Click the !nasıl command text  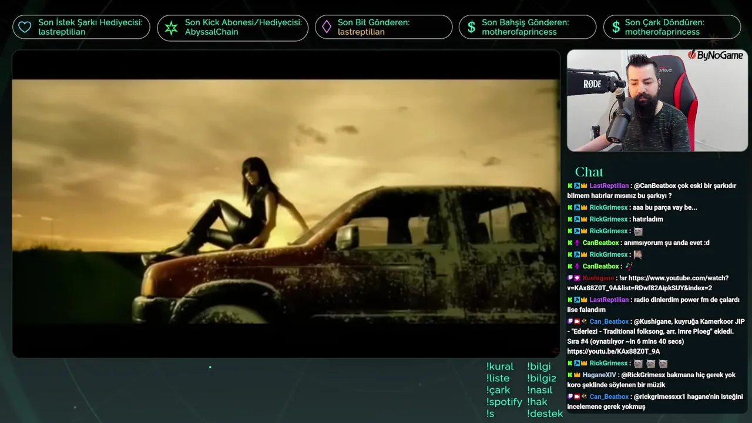[540, 390]
